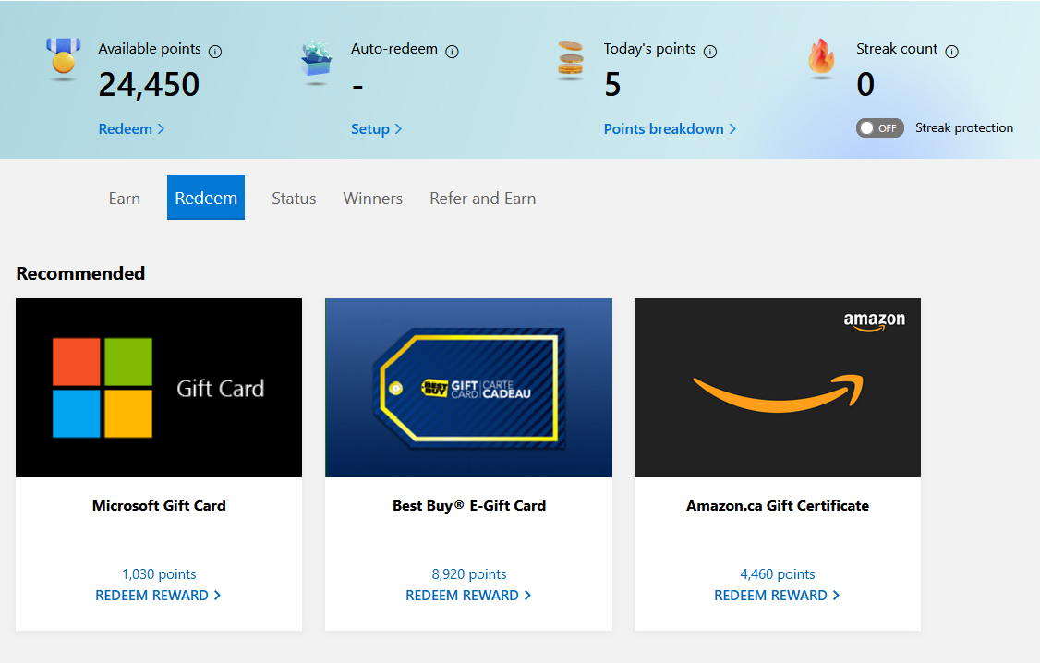Viewport: 1040px width, 663px height.
Task: Open the Points breakdown link
Action: coord(670,129)
